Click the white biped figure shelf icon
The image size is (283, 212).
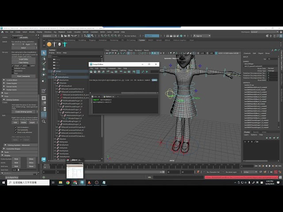coord(54,44)
